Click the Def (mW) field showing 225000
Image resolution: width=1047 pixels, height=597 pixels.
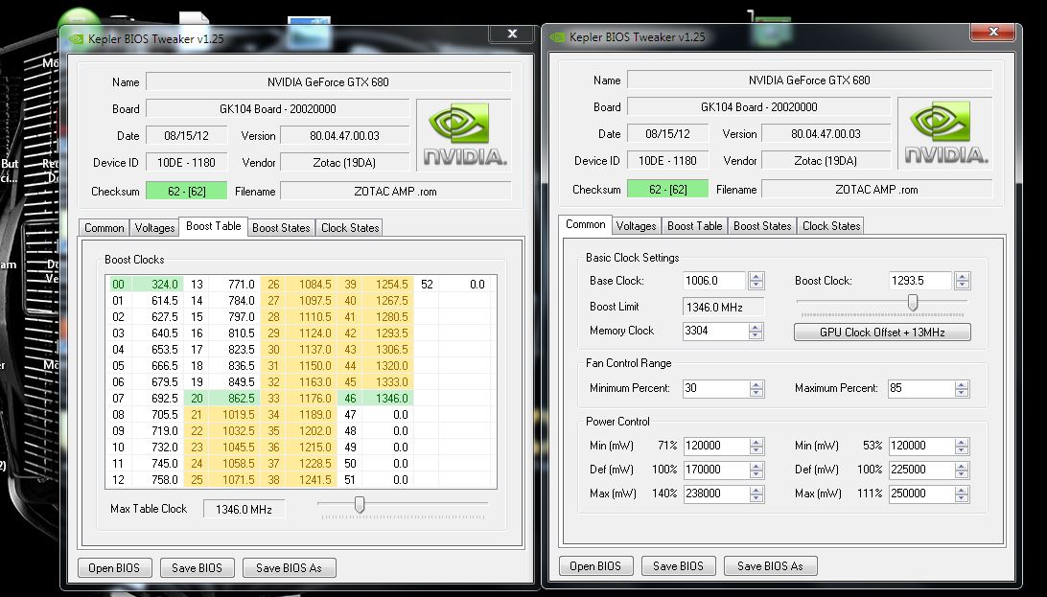coord(919,470)
